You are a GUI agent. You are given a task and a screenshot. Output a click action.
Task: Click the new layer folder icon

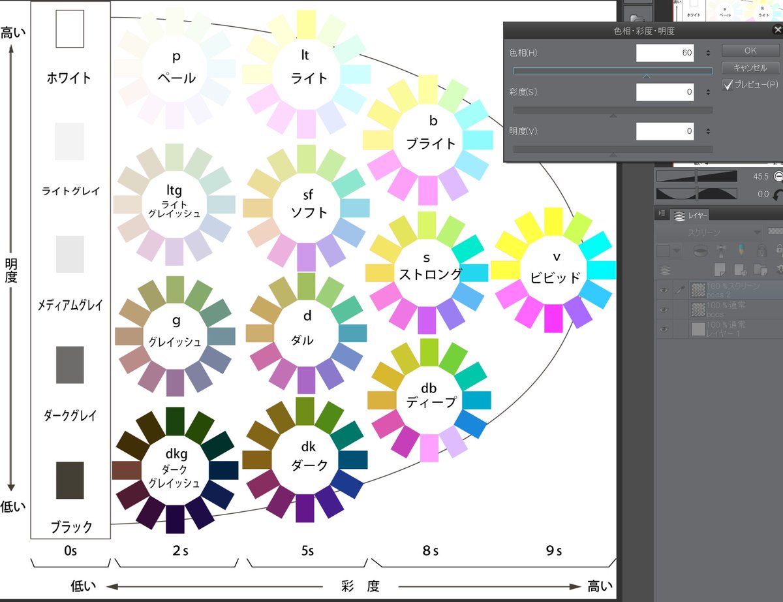761,269
